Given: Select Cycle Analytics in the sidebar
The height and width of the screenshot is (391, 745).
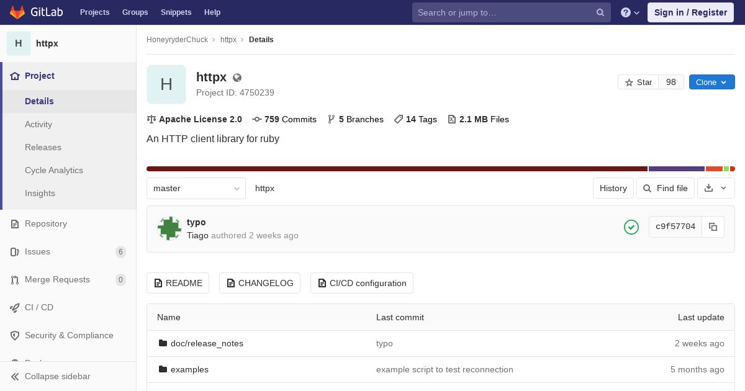Looking at the screenshot, I should (x=70, y=170).
